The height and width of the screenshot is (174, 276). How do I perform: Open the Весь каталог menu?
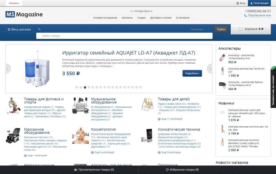19,30
